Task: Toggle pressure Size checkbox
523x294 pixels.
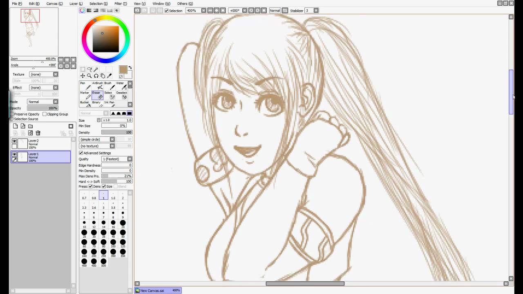Action: coord(104,187)
